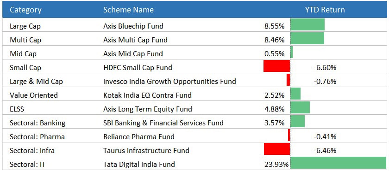Viewport: 389px width, 171px height.
Task: Select SBI Banking & Financial Services Fund
Action: coord(163,123)
